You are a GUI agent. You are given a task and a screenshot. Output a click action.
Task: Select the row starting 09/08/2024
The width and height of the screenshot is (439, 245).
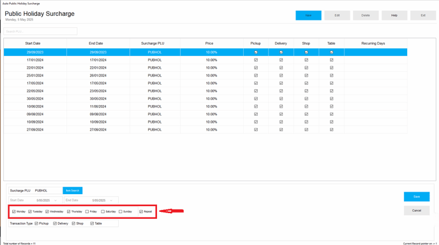[205, 115]
